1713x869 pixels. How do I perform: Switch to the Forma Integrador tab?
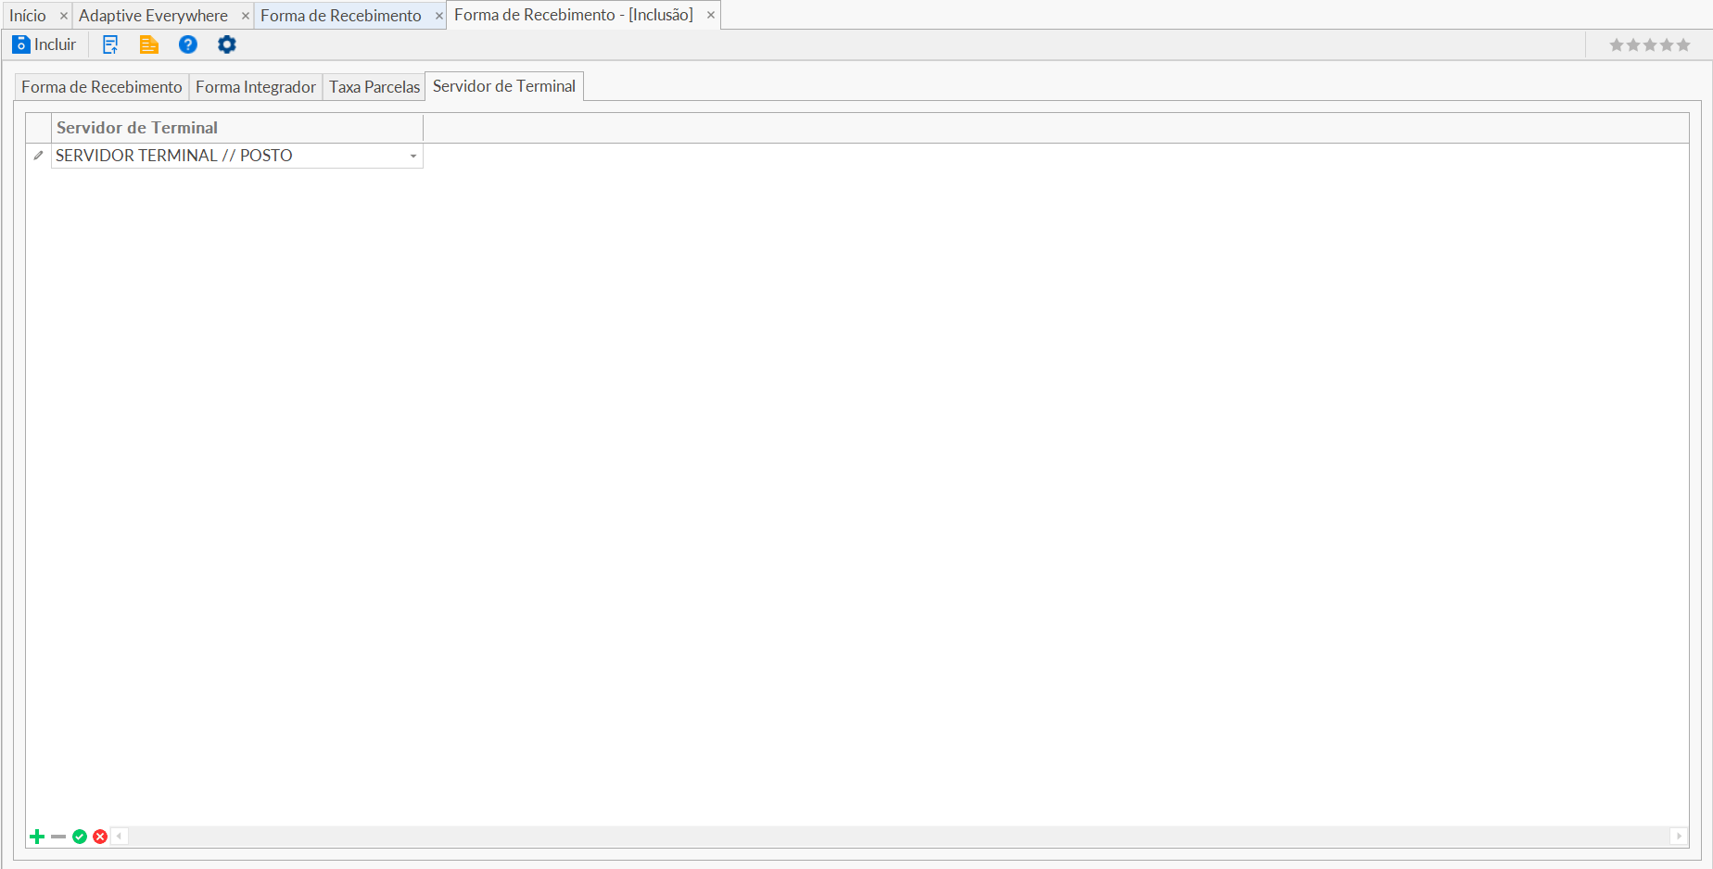point(255,87)
